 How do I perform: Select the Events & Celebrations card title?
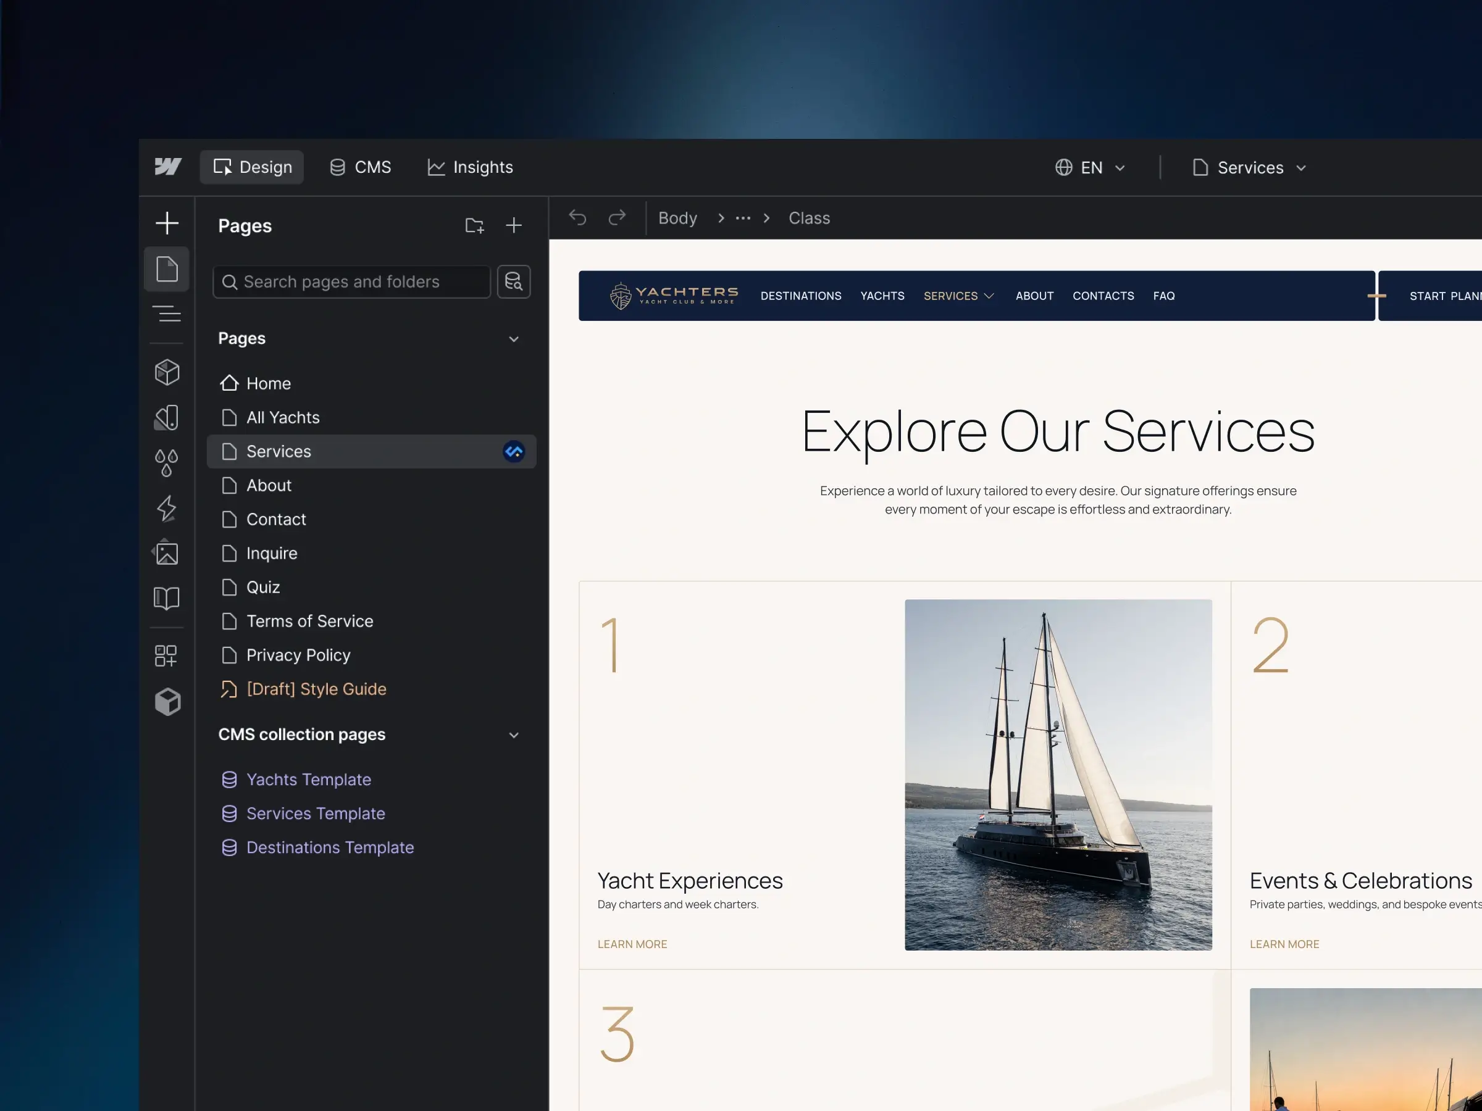pos(1360,881)
